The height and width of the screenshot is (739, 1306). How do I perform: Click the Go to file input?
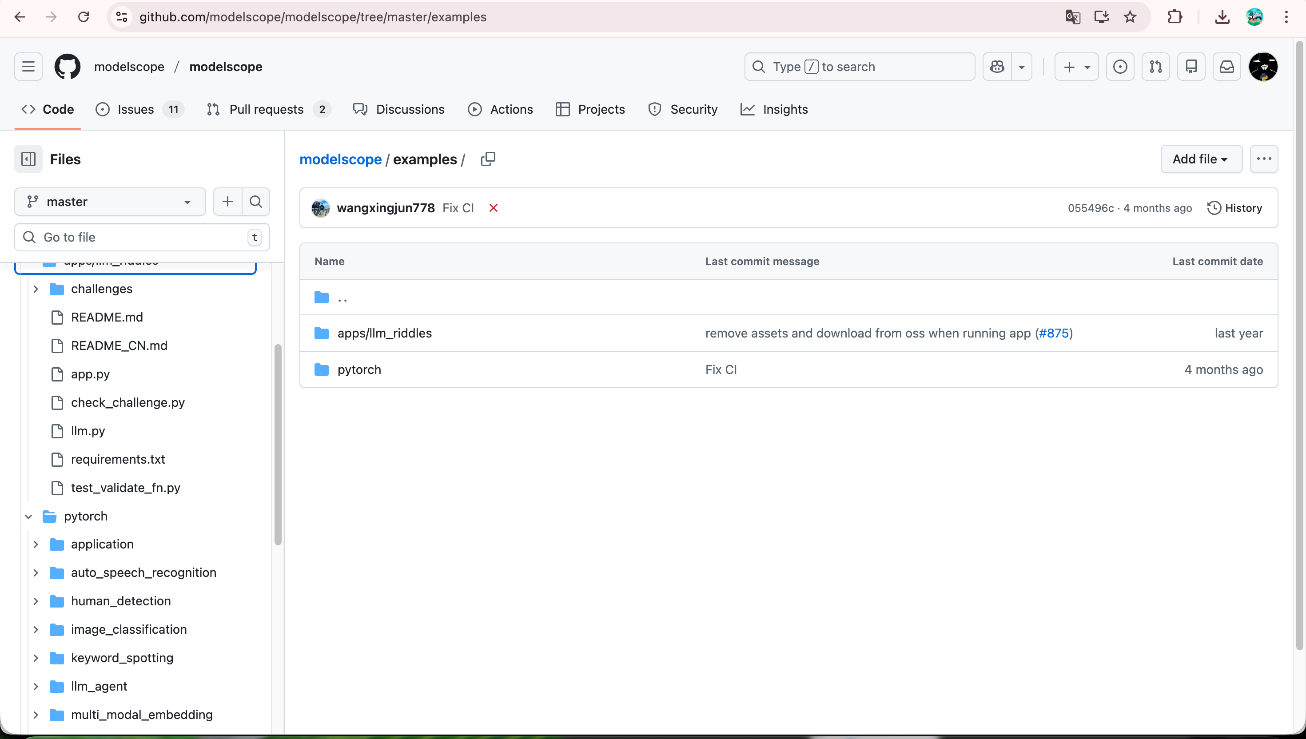point(142,237)
